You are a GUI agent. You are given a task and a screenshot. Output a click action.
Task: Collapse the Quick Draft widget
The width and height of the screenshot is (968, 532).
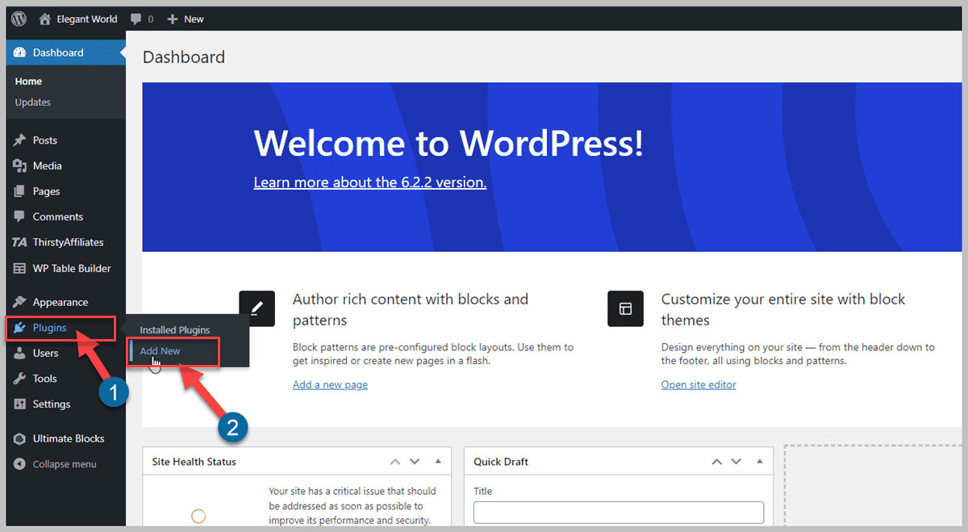coord(759,461)
